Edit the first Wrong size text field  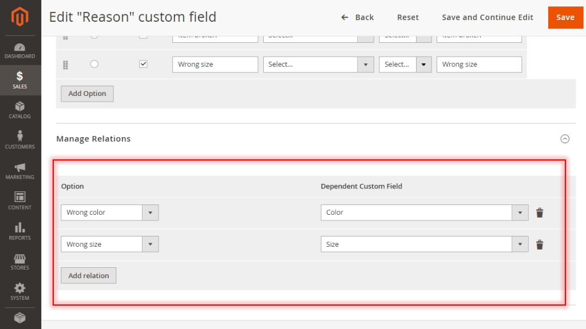(x=215, y=65)
